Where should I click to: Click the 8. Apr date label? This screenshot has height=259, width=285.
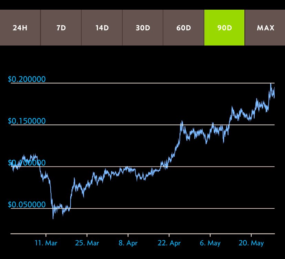click(128, 243)
